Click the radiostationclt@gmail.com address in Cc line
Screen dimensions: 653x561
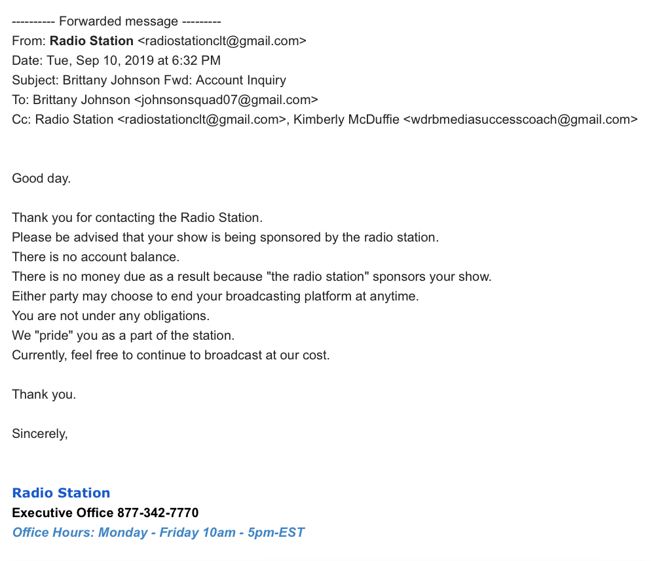[202, 120]
